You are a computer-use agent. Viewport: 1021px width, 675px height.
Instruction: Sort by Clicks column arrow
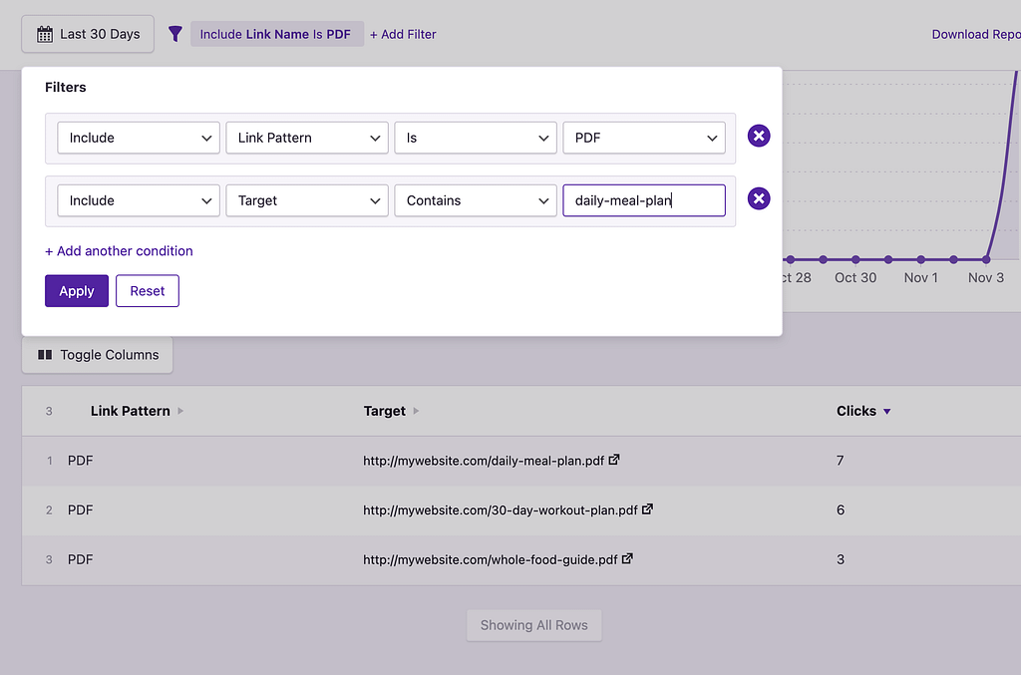pos(886,411)
